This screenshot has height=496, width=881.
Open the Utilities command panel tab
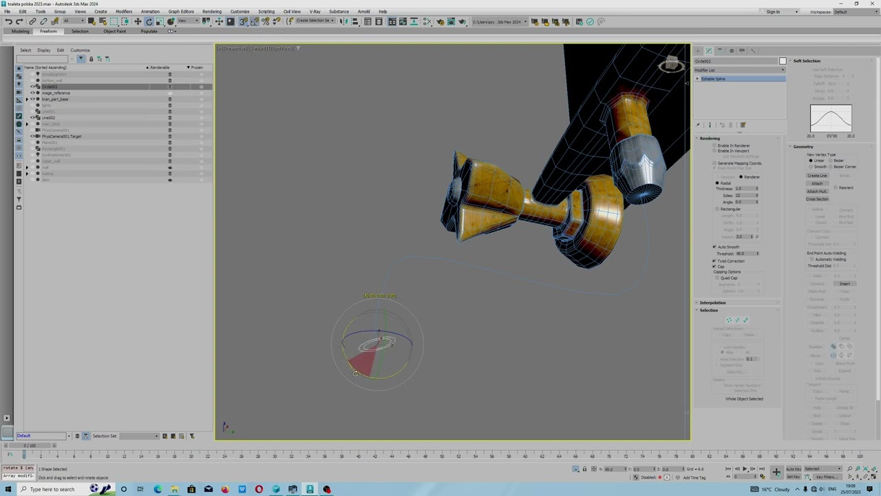[x=753, y=50]
